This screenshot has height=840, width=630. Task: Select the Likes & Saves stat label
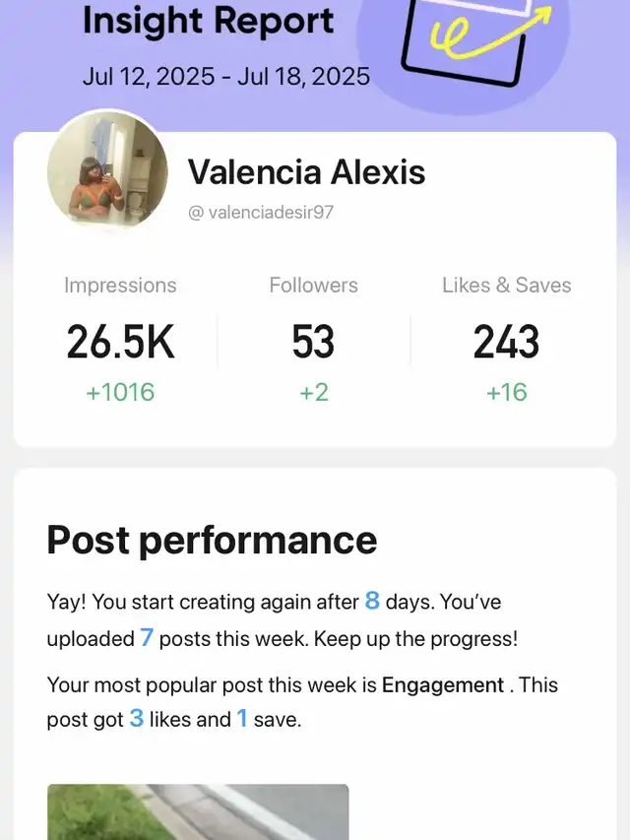point(506,286)
